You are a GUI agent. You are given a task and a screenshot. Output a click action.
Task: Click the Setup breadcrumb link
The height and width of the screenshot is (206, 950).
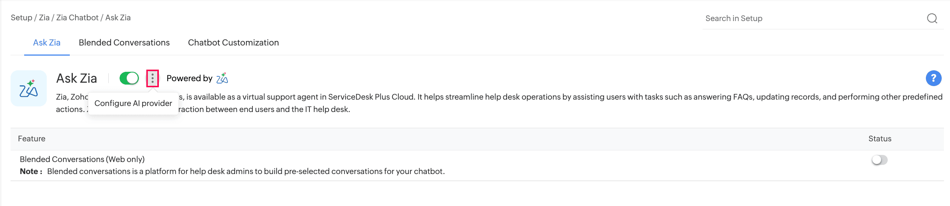point(22,18)
